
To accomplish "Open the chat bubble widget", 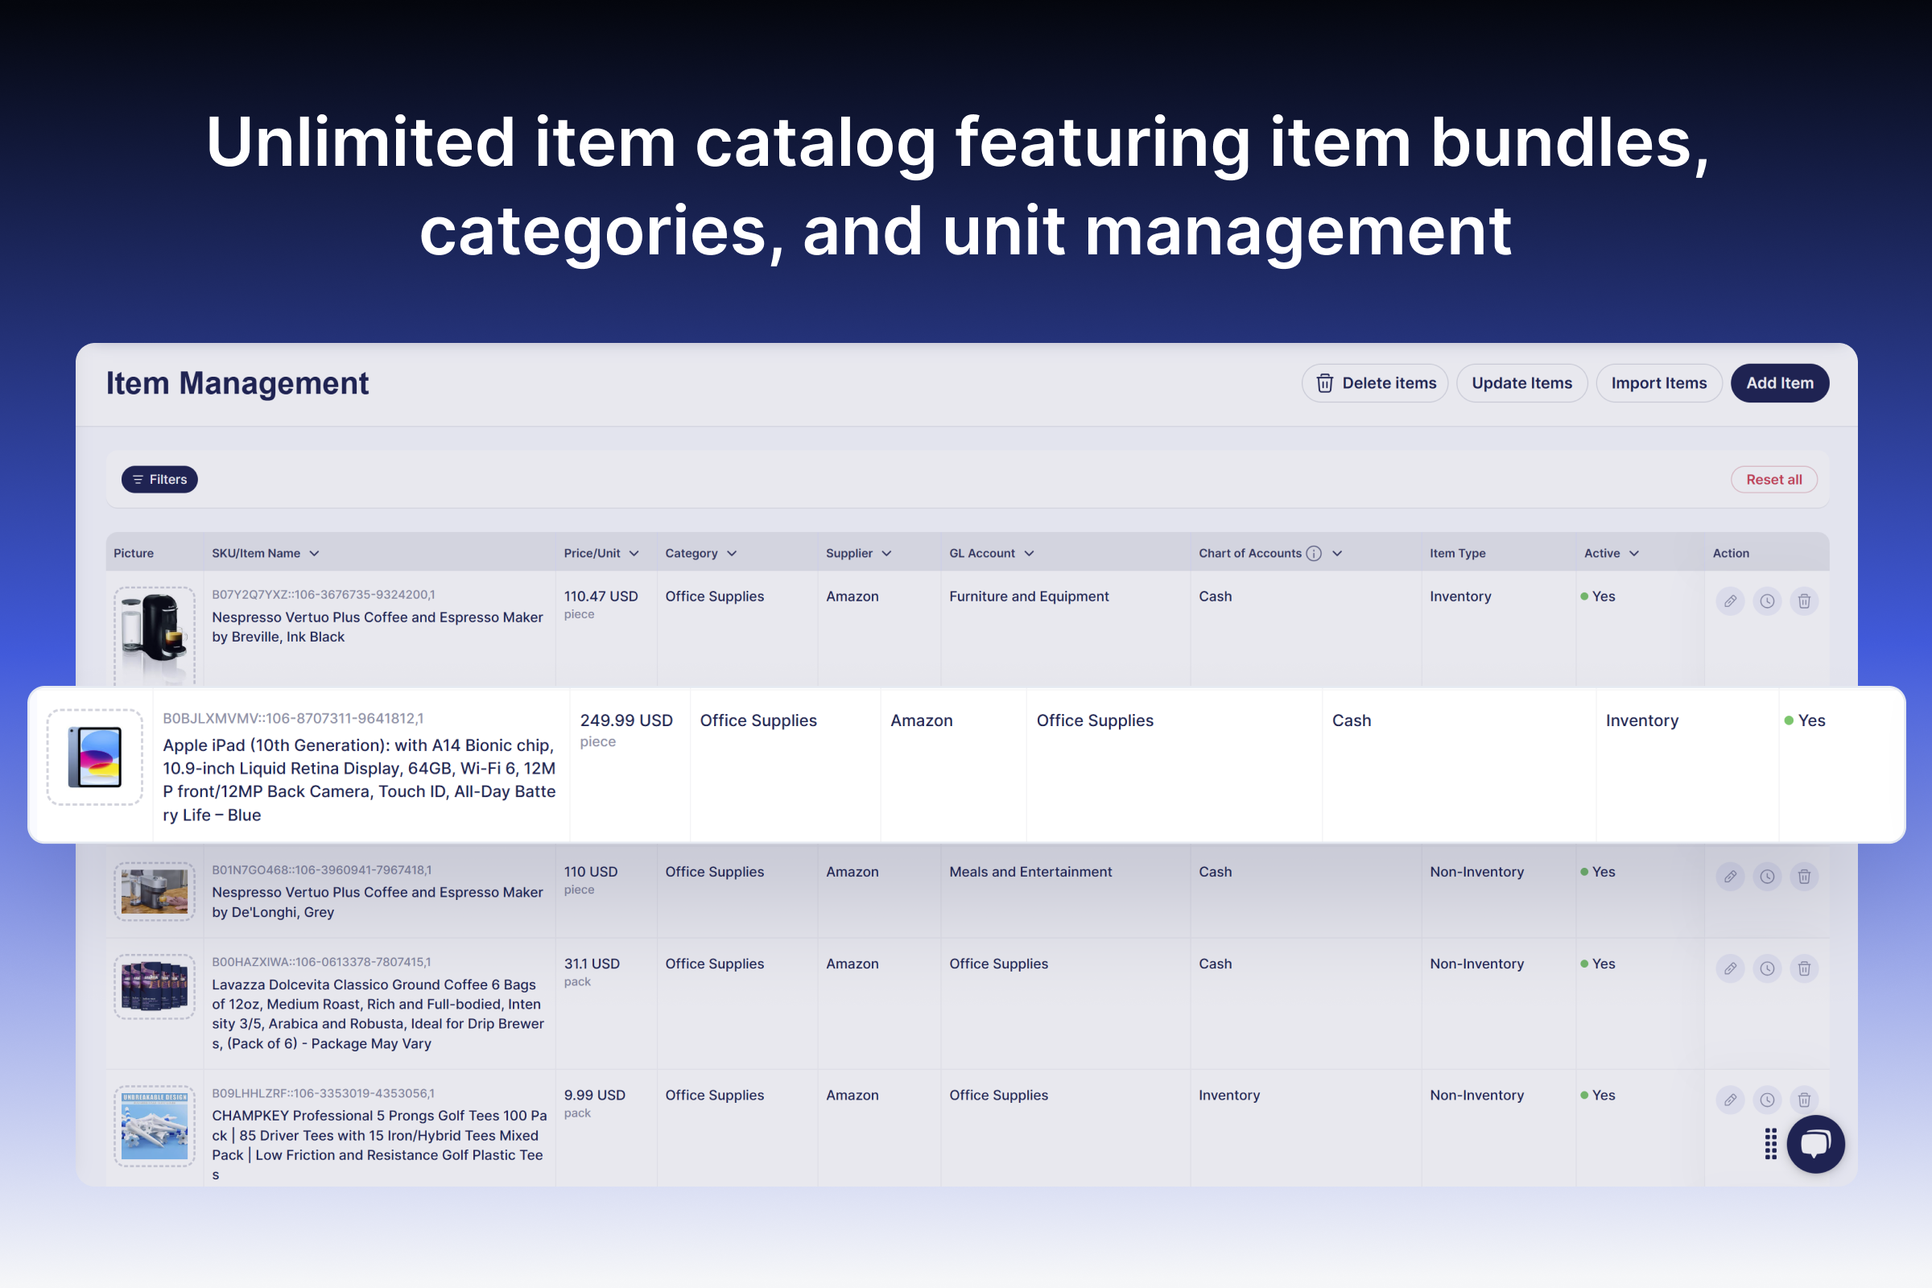I will (1815, 1143).
